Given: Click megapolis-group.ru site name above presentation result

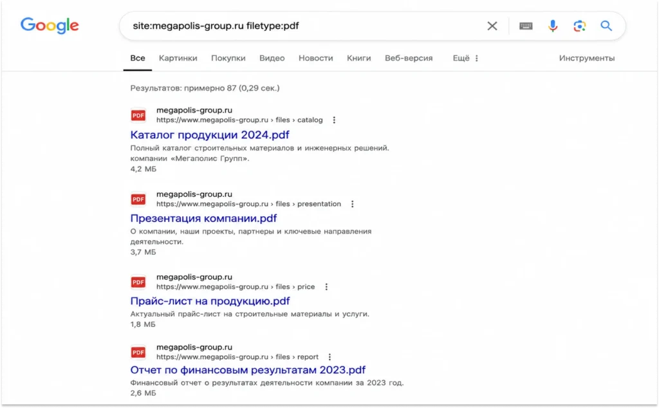Looking at the screenshot, I should (x=194, y=194).
